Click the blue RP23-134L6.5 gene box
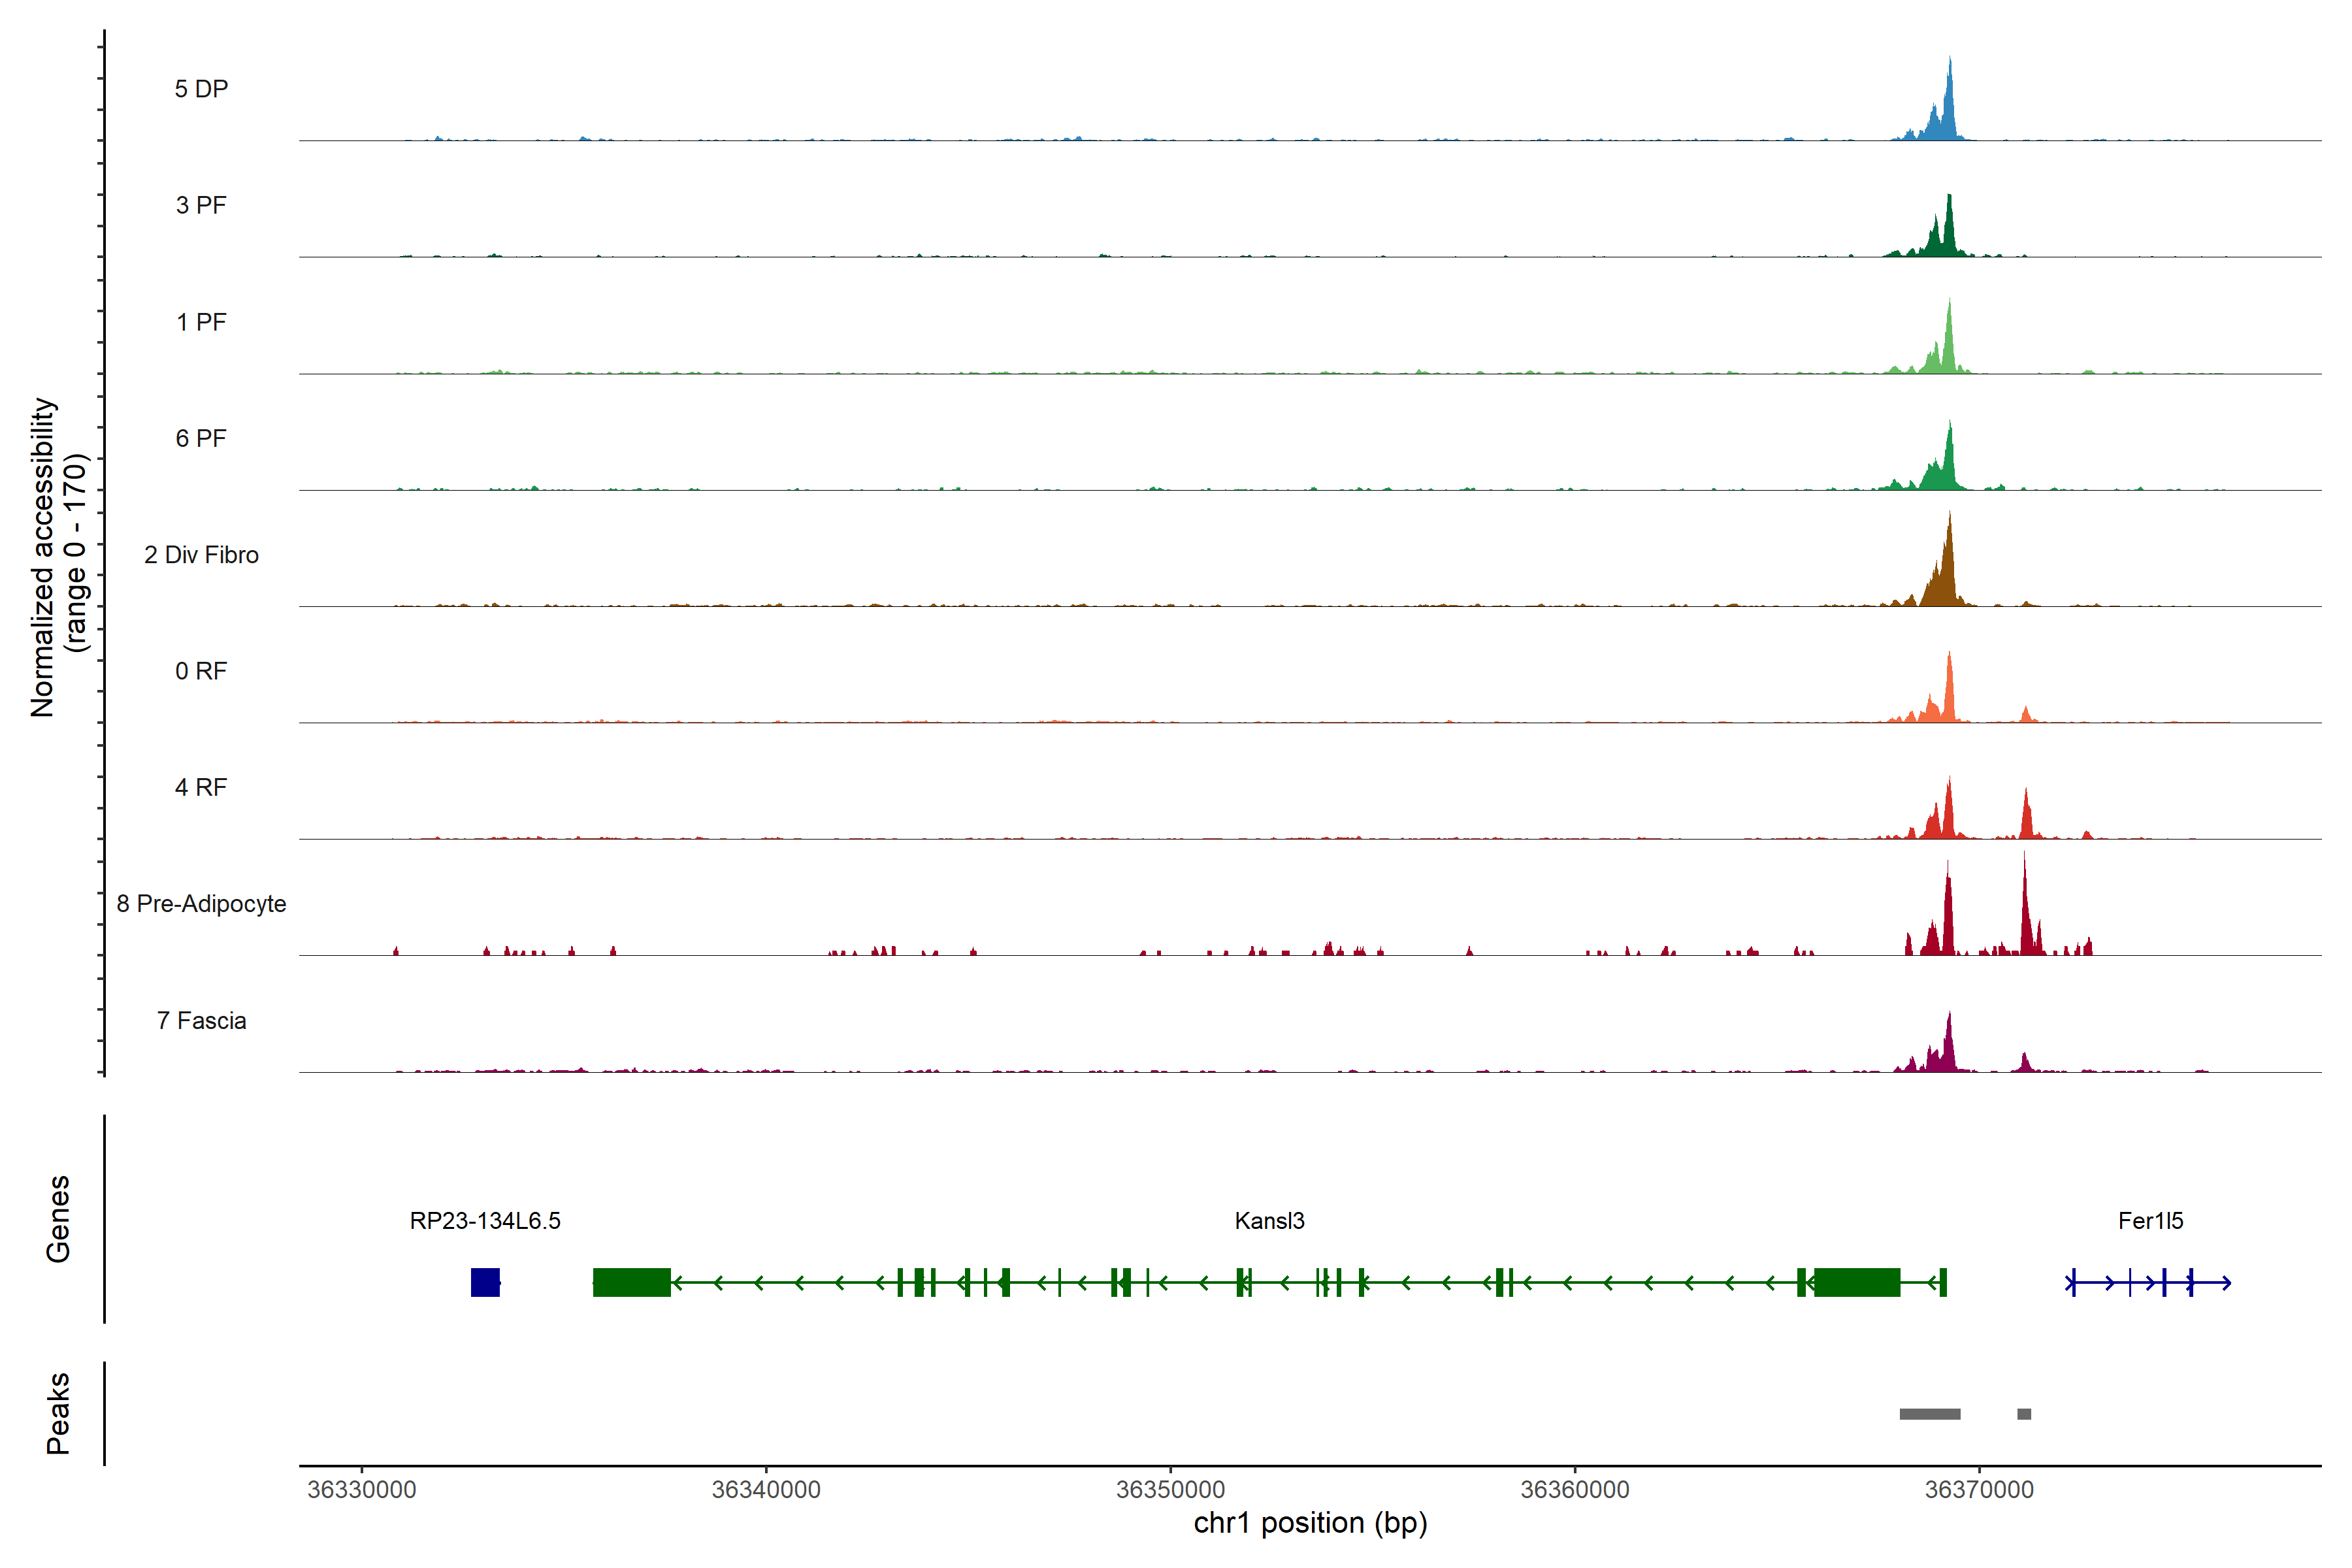The width and height of the screenshot is (2352, 1568). (x=485, y=1282)
